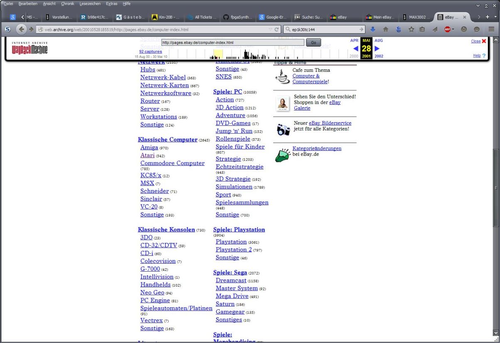Open the Dreamcast category link
Screen dimensions: 500x343
pos(231,280)
